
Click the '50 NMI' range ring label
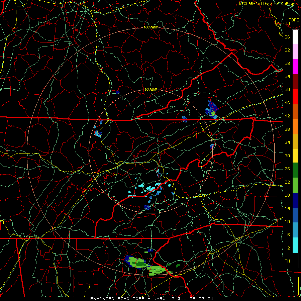click(x=150, y=89)
